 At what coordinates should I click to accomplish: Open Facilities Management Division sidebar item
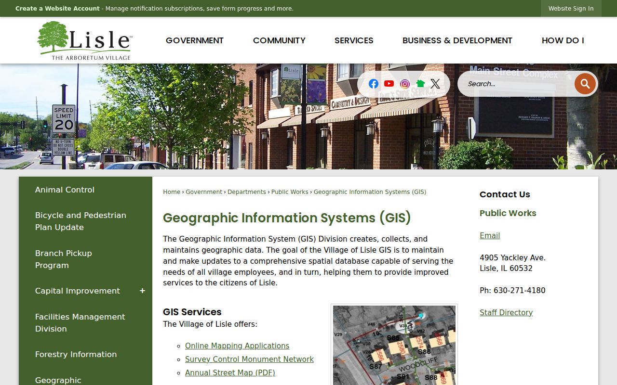[86, 323]
